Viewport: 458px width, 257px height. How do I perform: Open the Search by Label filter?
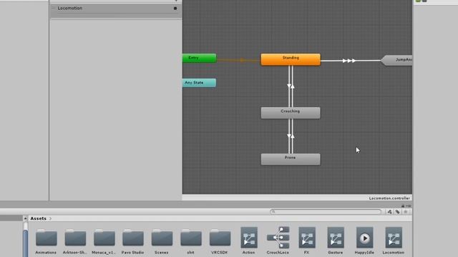398,212
